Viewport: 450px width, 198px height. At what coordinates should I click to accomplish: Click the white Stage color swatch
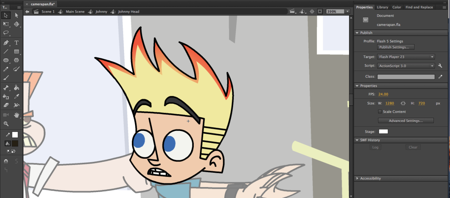click(x=383, y=132)
